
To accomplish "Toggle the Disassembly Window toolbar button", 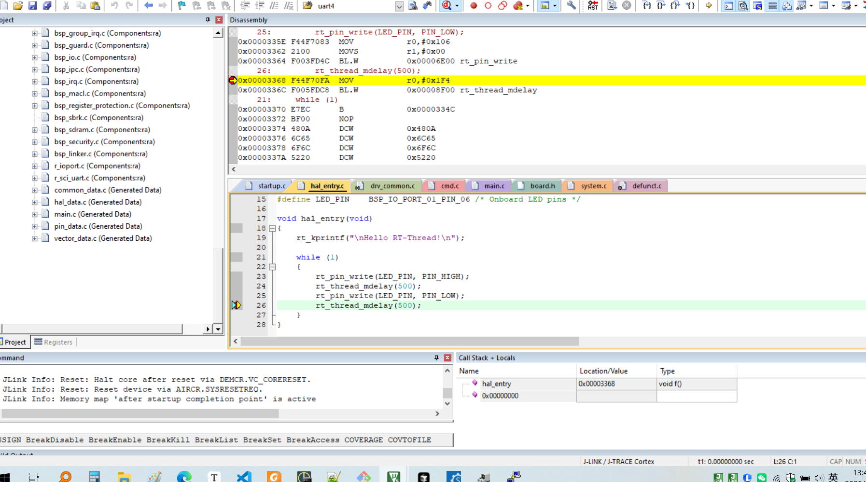I will click(743, 6).
